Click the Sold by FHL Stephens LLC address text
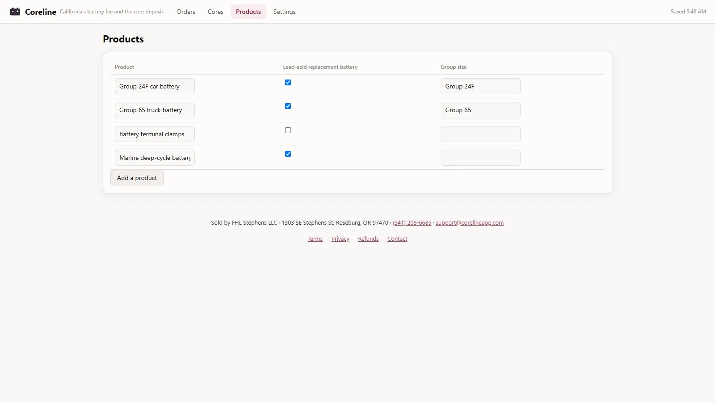This screenshot has width=715, height=402. point(299,223)
